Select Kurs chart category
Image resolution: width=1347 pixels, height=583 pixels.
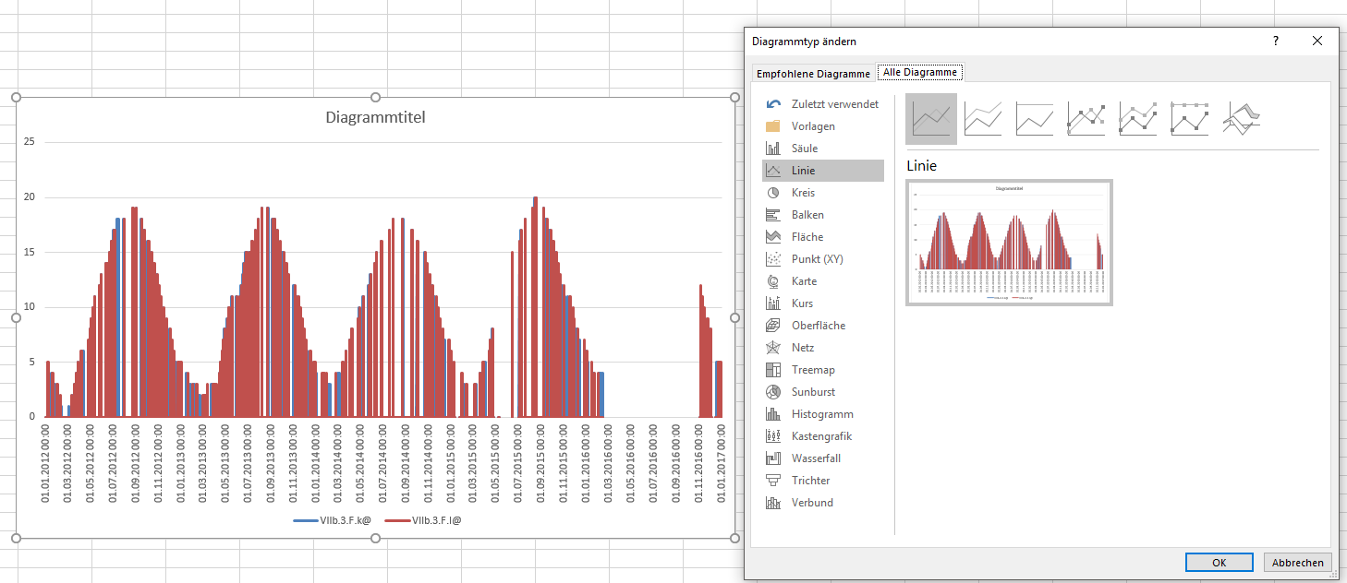tap(823, 303)
